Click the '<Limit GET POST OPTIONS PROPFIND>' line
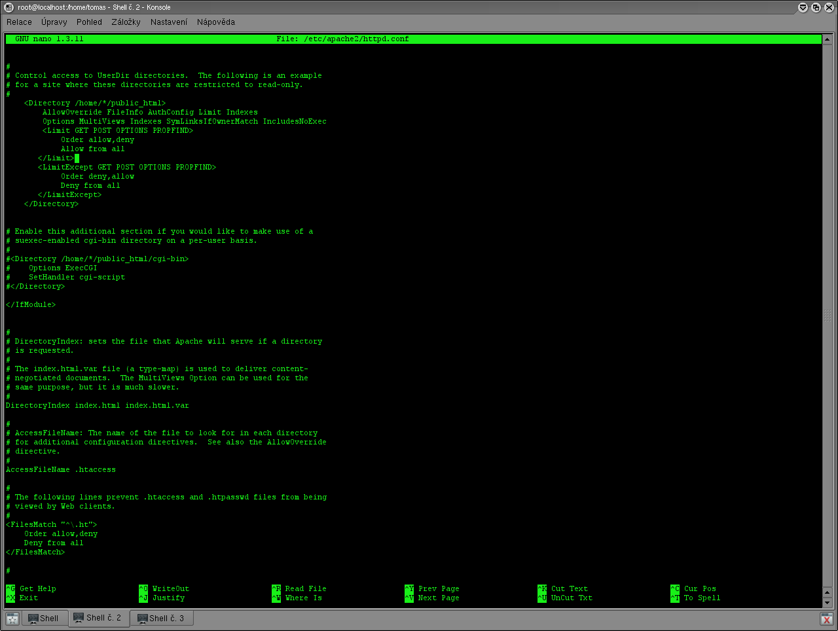This screenshot has width=838, height=631. [118, 131]
